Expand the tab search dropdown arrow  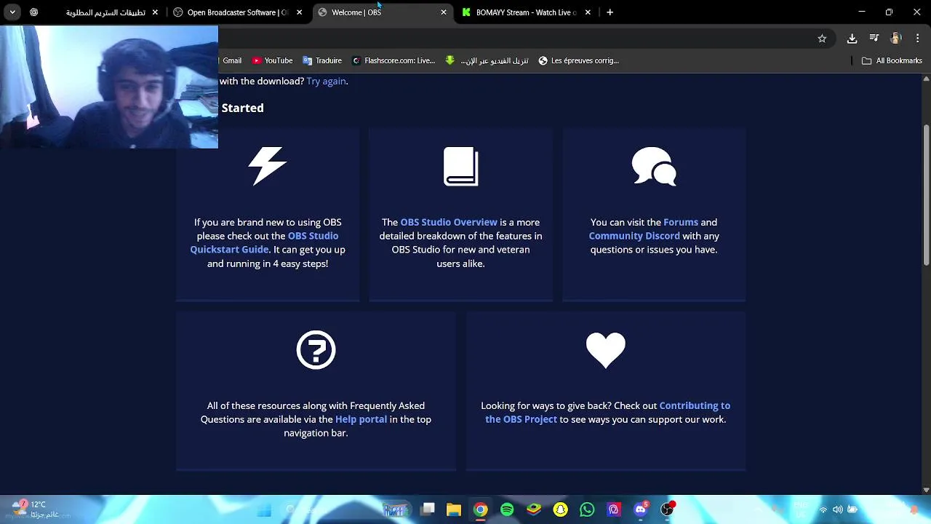[x=12, y=12]
